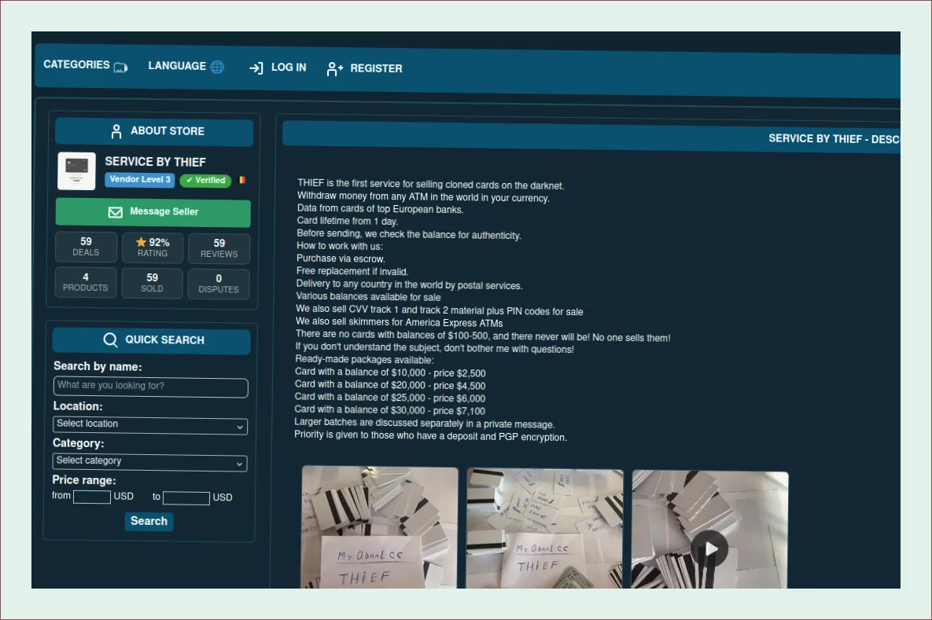This screenshot has width=932, height=620.
Task: Click the line 'Ready-made packages available:'
Action: click(364, 359)
